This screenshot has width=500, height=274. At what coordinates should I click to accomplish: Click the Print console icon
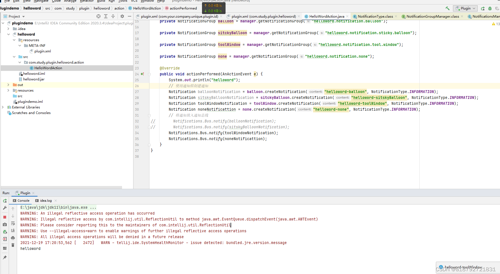(x=13, y=238)
